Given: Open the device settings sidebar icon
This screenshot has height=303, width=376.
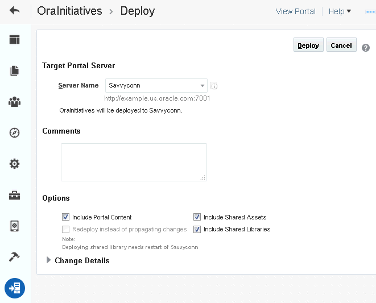Looking at the screenshot, I should (x=14, y=226).
